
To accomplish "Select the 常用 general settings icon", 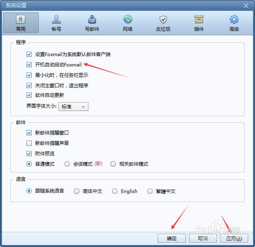I will point(21,19).
